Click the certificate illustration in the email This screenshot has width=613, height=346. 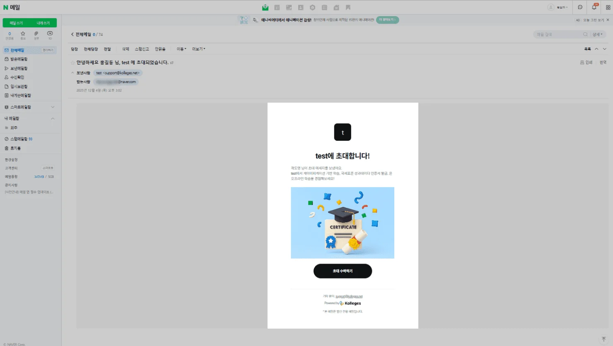(x=343, y=223)
